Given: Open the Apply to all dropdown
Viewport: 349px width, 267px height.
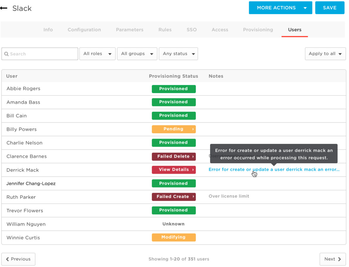Looking at the screenshot, I should pos(325,54).
